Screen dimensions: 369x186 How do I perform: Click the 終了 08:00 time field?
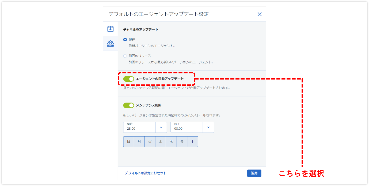click(187, 127)
